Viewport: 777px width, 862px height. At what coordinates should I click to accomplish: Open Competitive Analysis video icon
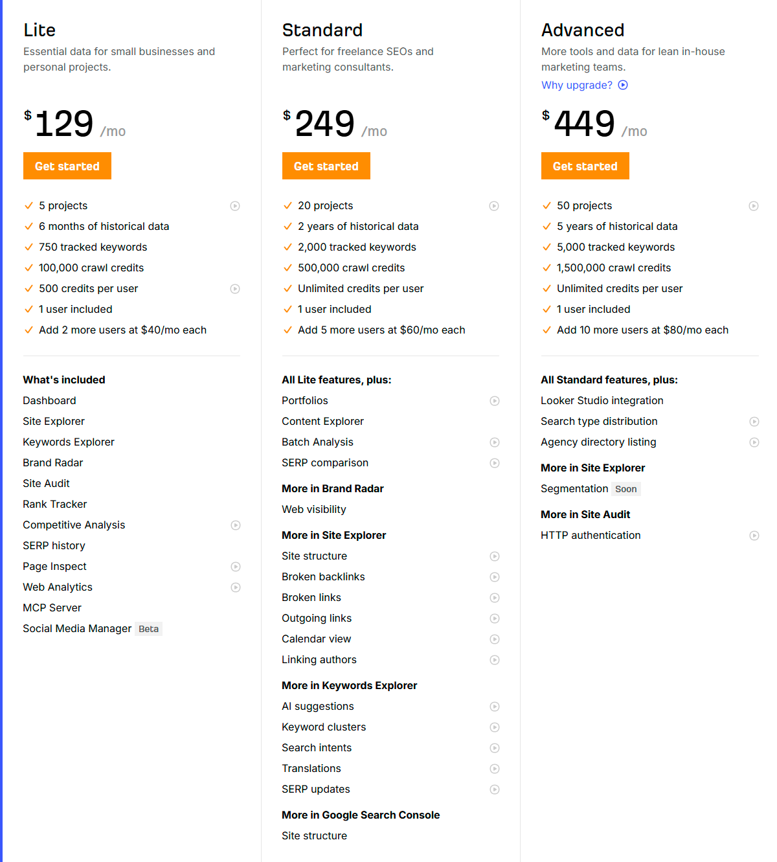point(236,525)
